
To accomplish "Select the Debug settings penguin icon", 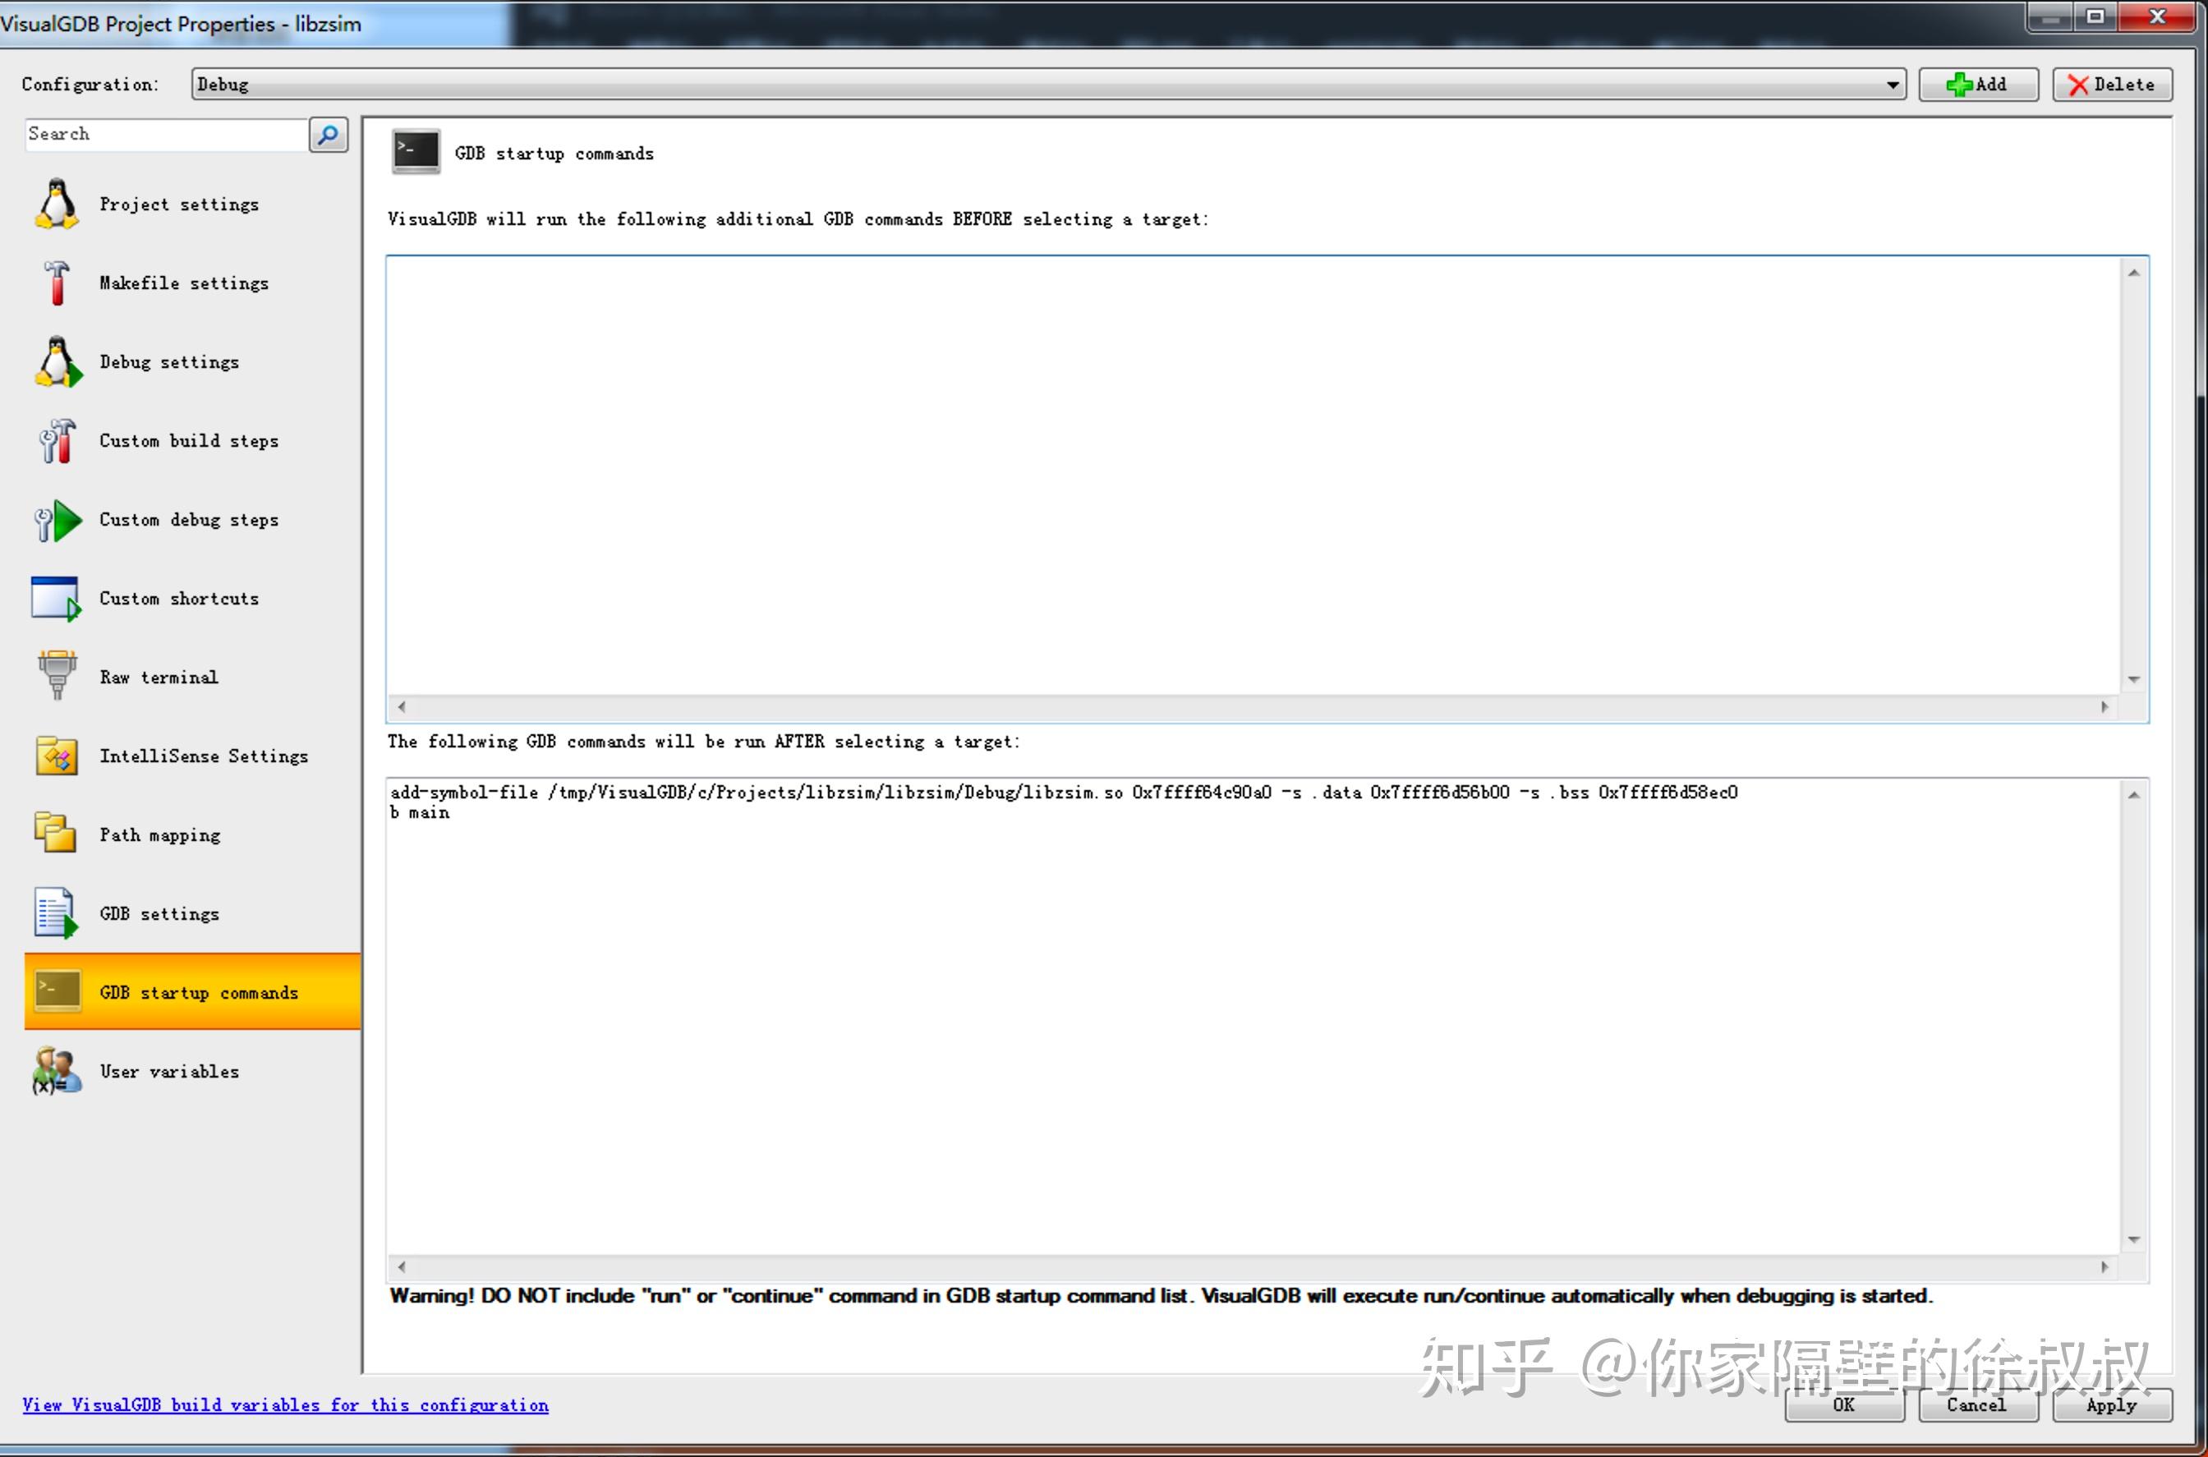I will pos(57,361).
